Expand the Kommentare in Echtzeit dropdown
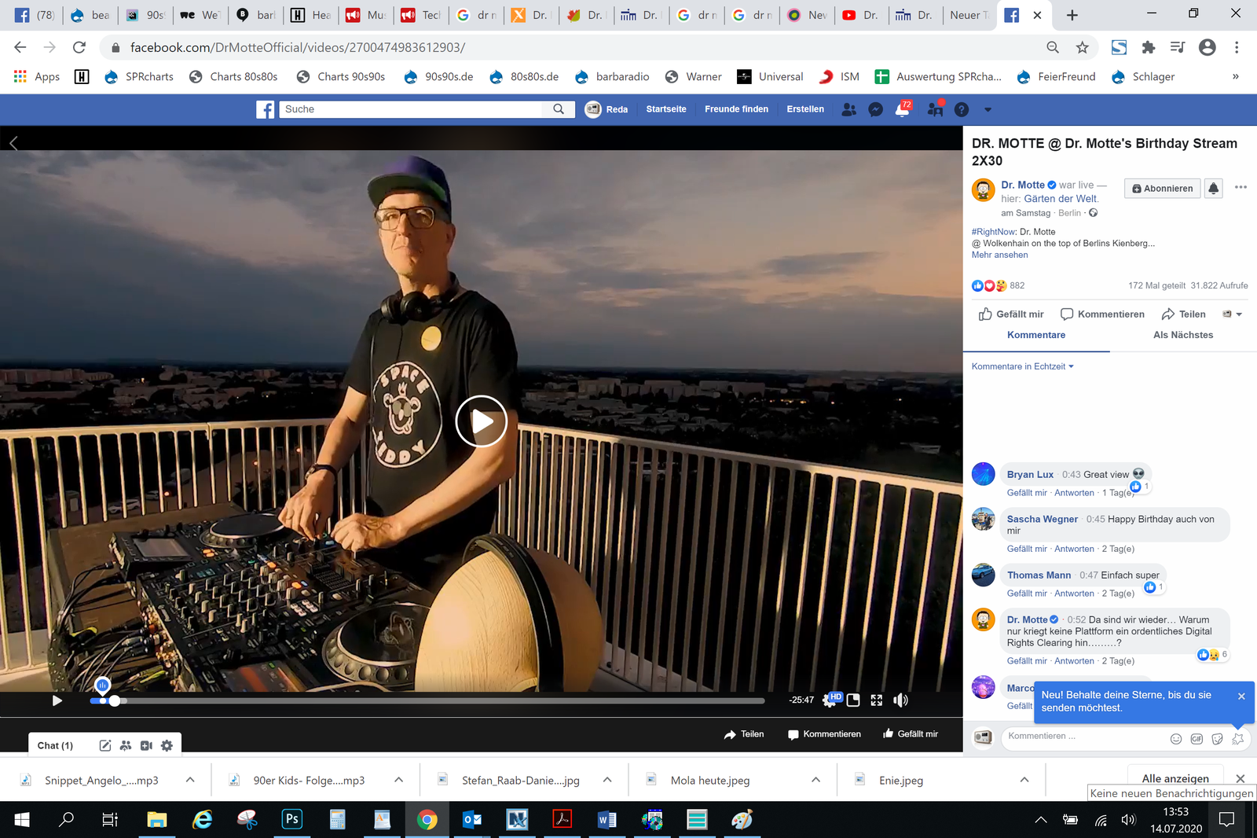Screen dimensions: 1257x838 (1022, 366)
